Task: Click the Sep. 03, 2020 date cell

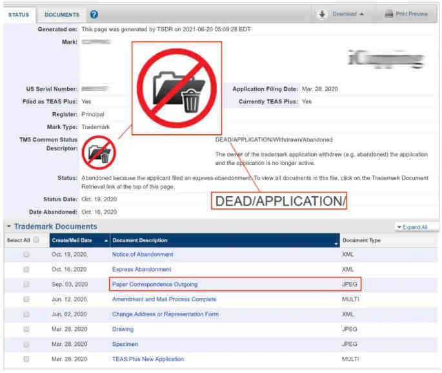Action: click(70, 285)
